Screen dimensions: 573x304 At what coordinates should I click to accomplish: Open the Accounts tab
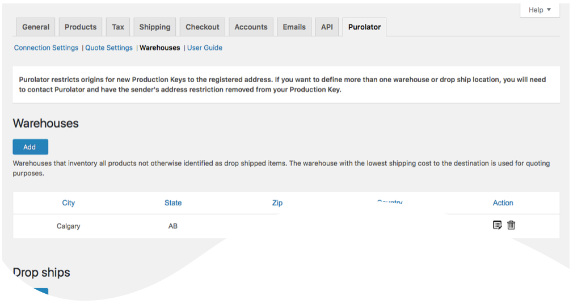(251, 27)
